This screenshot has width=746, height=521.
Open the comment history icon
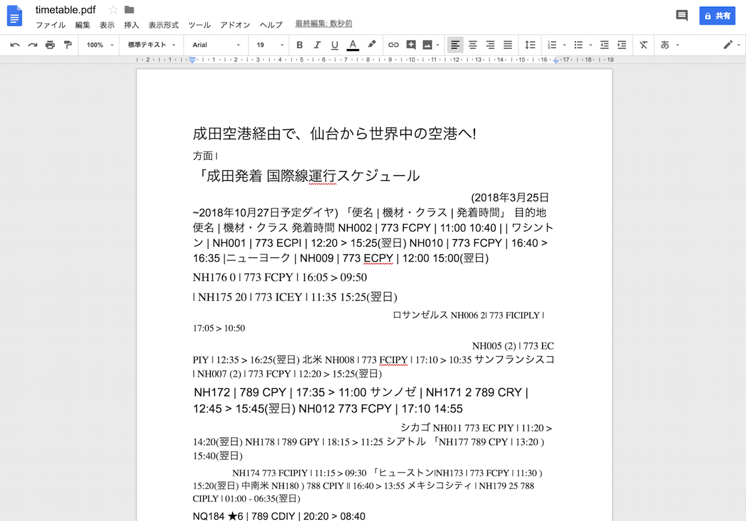pyautogui.click(x=682, y=16)
